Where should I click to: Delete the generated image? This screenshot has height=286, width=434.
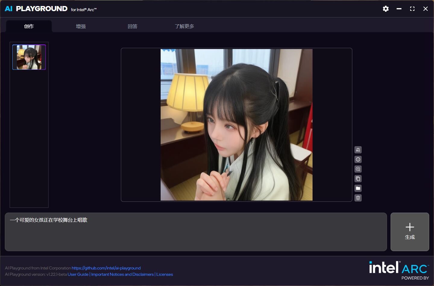(x=358, y=198)
